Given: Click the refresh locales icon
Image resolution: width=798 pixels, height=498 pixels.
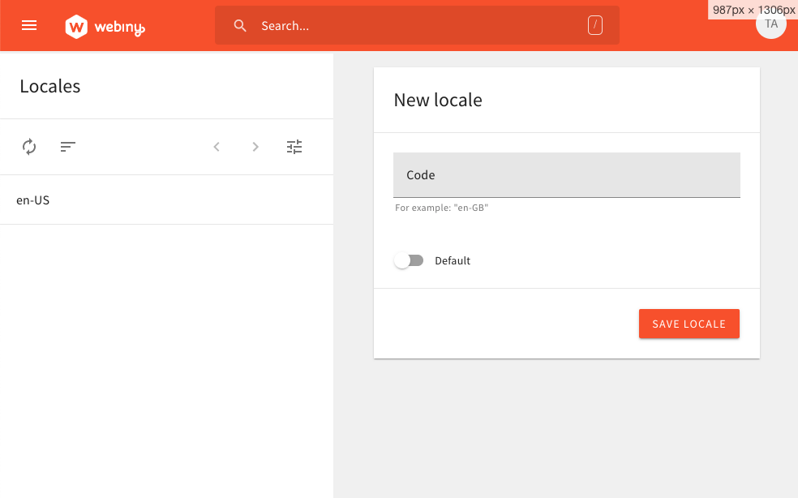Looking at the screenshot, I should point(29,147).
